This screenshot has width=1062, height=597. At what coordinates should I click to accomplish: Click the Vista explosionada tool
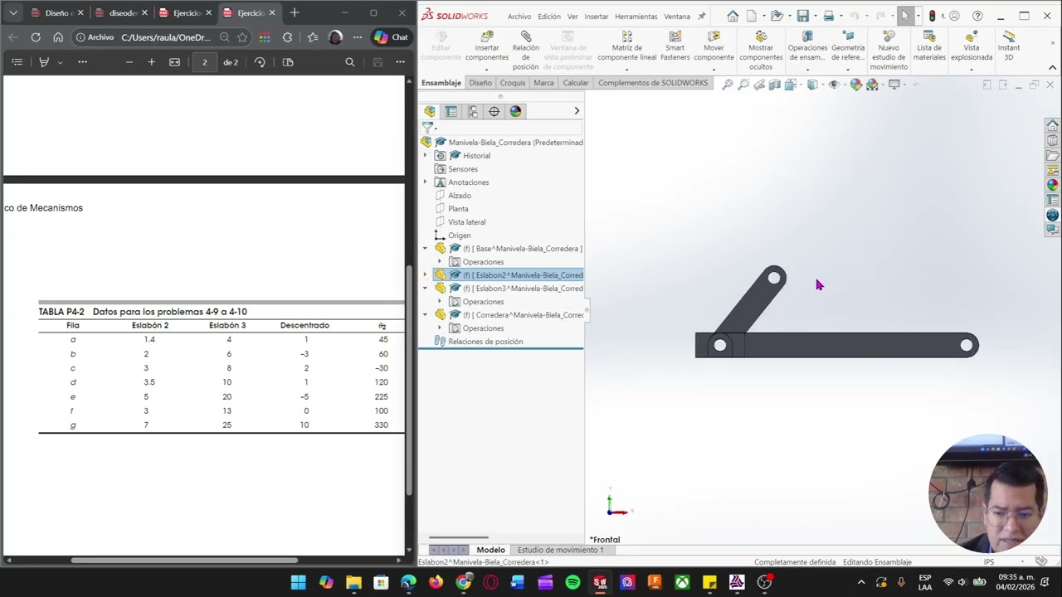coord(972,46)
